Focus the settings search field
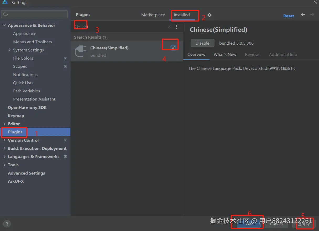319x231 pixels. 34,14
